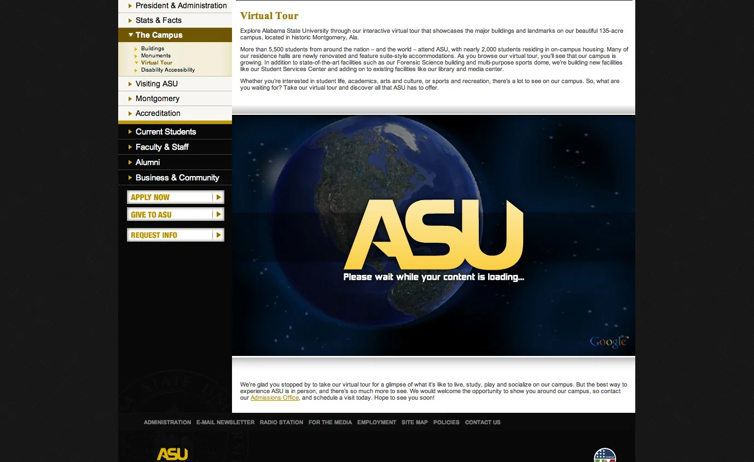The width and height of the screenshot is (754, 462).
Task: Click the arrow beside Disability Accessibility
Action: tap(136, 70)
